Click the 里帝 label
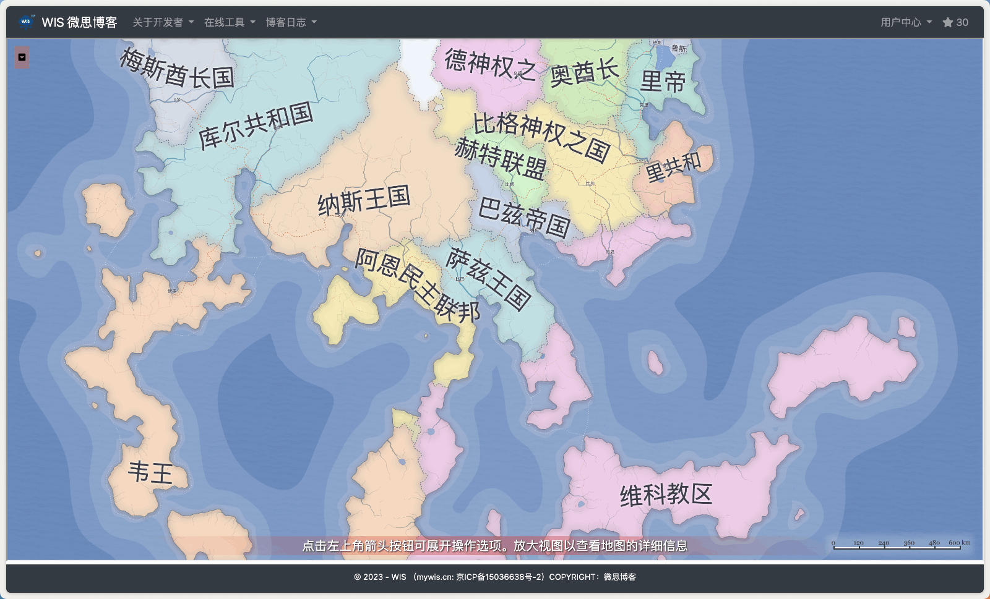Viewport: 990px width, 599px height. click(663, 81)
